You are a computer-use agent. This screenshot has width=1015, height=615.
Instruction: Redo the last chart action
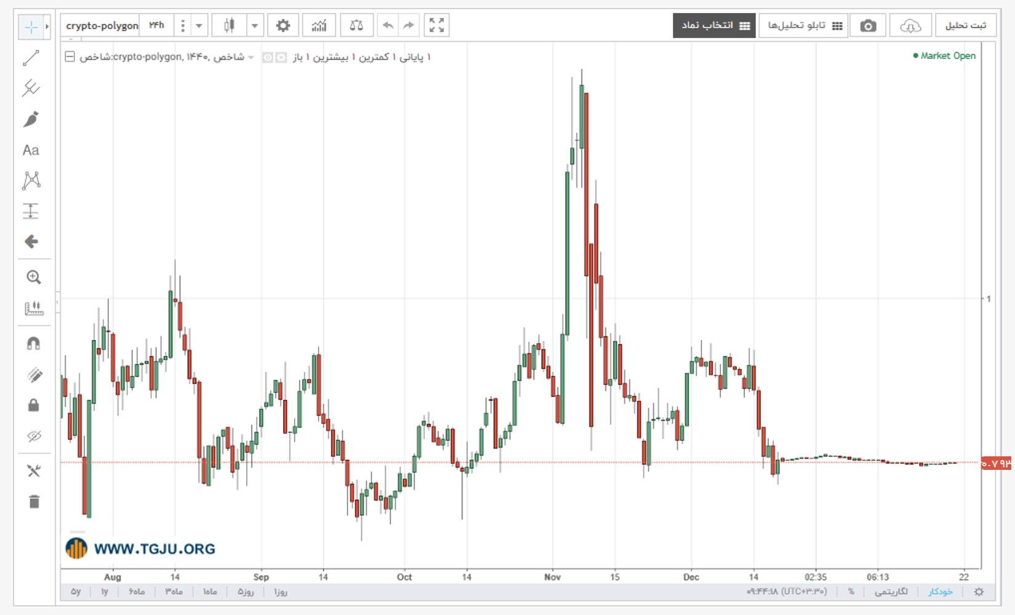pyautogui.click(x=408, y=26)
